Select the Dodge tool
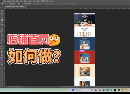 pyautogui.click(x=2, y=40)
